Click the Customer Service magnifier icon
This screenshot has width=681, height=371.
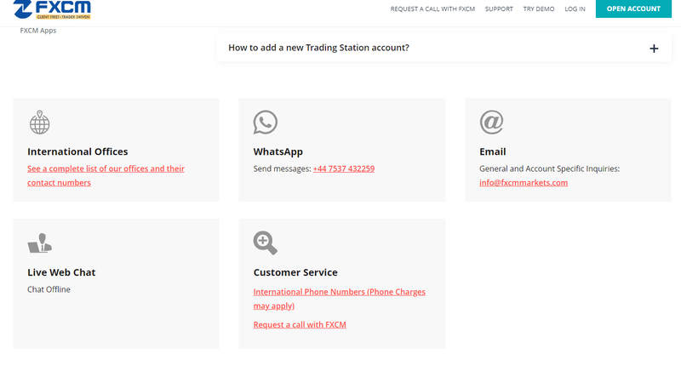point(266,243)
